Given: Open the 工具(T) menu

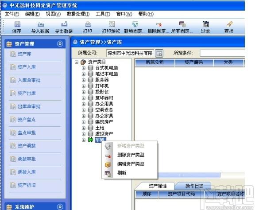Looking at the screenshot, I should (x=103, y=14).
